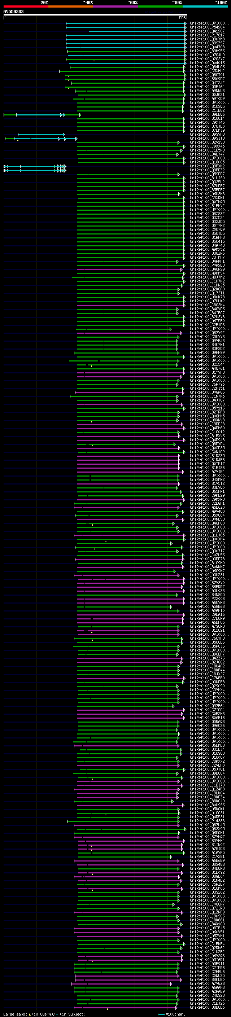231x1017 pixels.
Task: Open the UniRef100_Q18C14 entry
Action: click(207, 118)
